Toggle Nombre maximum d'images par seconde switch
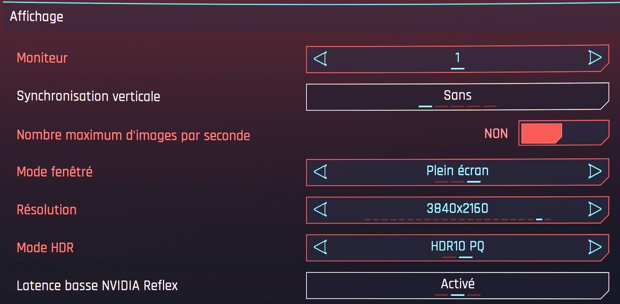This screenshot has height=304, width=620. pyautogui.click(x=563, y=133)
